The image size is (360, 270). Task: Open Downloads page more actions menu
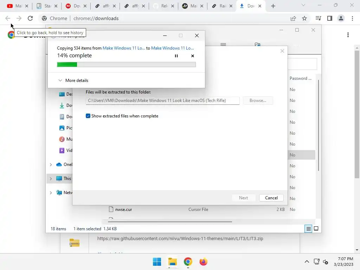click(348, 35)
